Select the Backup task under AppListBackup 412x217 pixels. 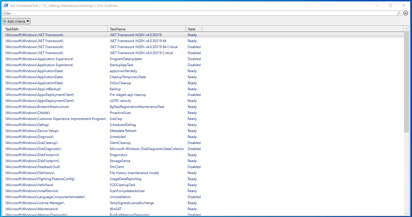click(115, 89)
